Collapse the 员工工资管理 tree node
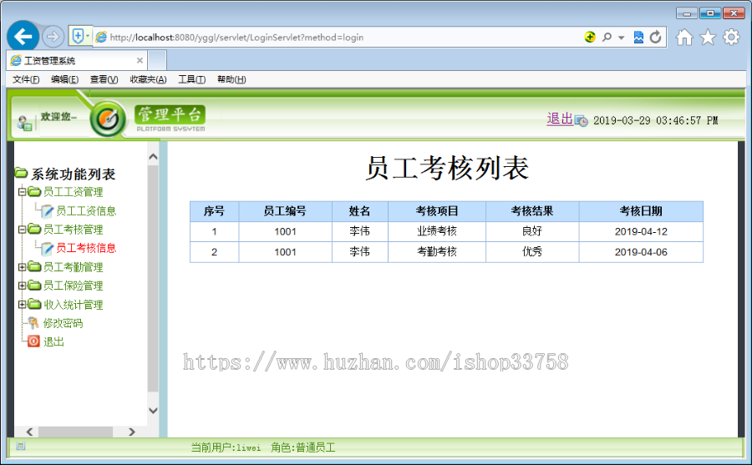This screenshot has width=752, height=465. [x=22, y=192]
